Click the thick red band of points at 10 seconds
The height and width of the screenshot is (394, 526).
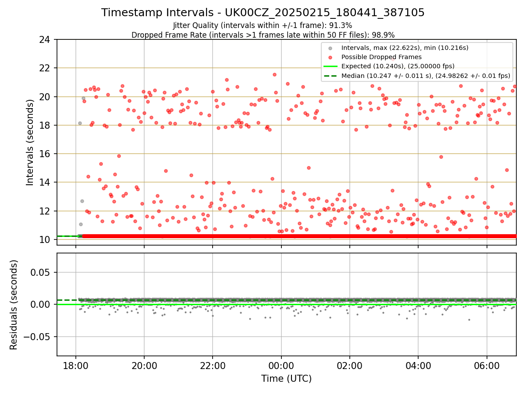299,236
